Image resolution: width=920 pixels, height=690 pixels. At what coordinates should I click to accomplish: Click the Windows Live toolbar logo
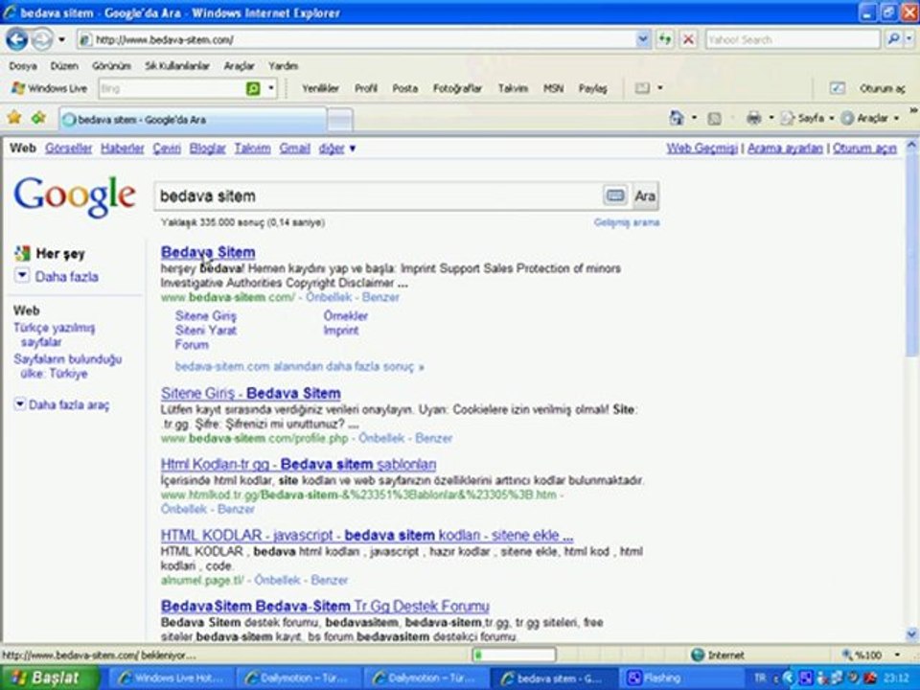(x=50, y=88)
